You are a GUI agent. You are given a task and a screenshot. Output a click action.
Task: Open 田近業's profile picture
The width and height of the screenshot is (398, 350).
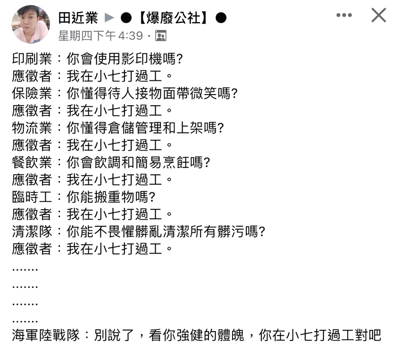tap(31, 24)
